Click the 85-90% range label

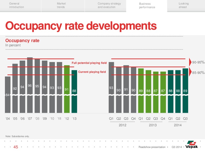[x=198, y=73]
